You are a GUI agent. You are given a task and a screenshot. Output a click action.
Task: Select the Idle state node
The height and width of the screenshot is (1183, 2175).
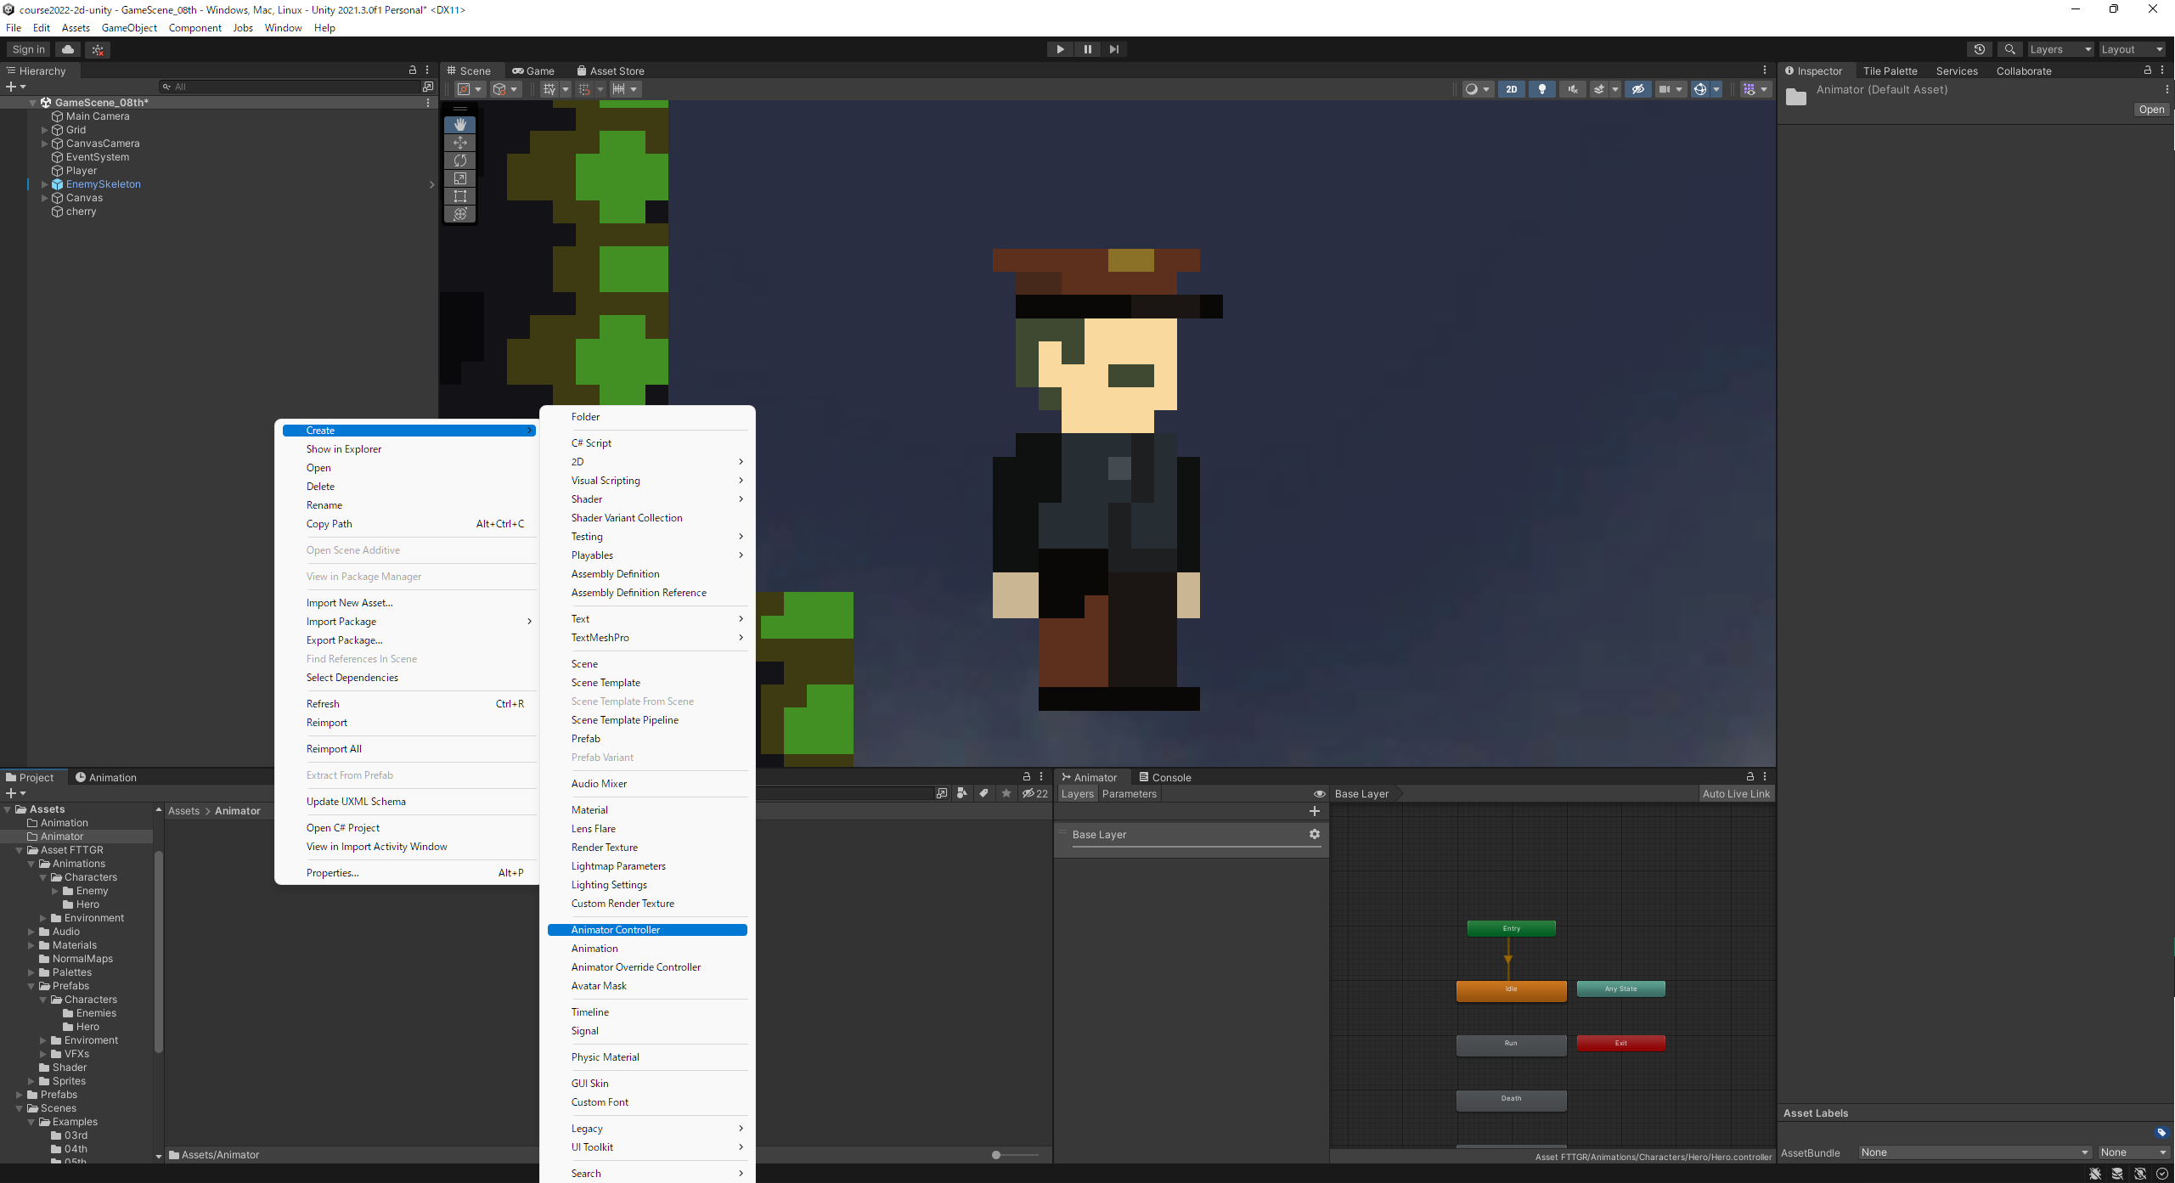click(x=1511, y=990)
